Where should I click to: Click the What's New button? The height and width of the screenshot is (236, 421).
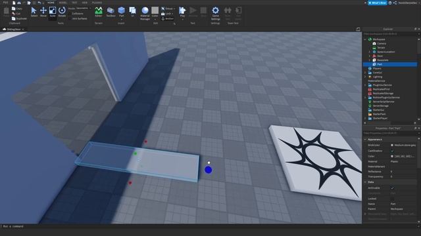click(x=377, y=3)
